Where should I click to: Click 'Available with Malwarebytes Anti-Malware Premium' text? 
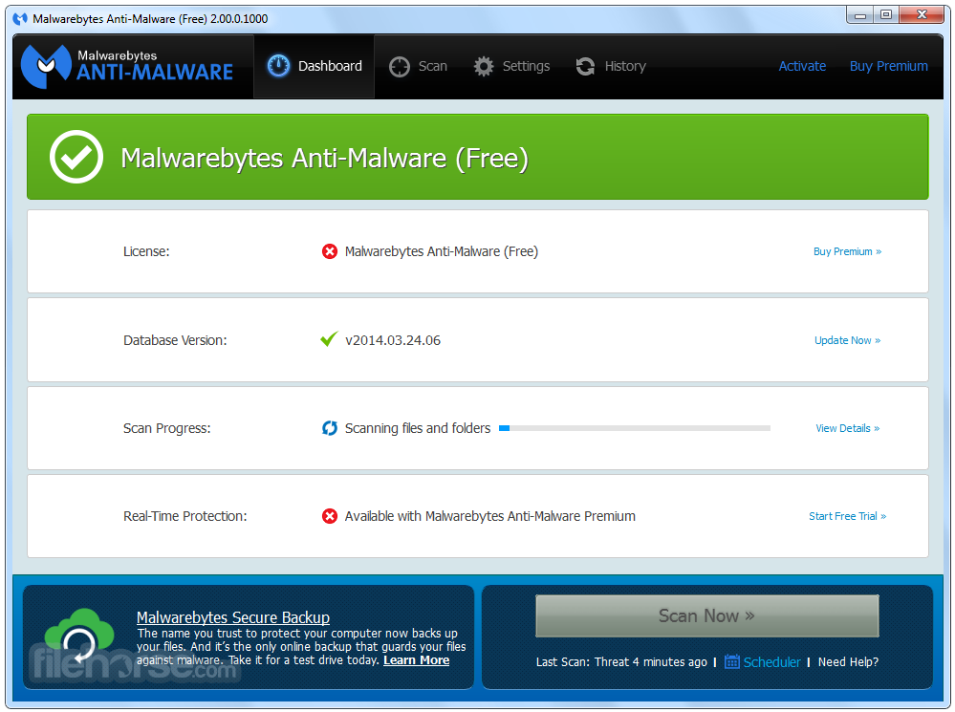coord(489,516)
